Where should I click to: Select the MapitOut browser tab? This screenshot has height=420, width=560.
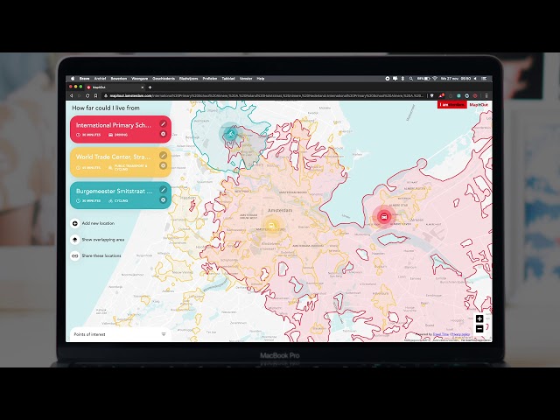[115, 87]
